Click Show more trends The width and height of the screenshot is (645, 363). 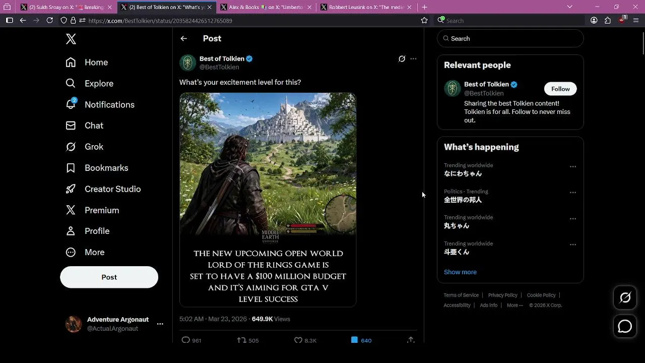460,272
